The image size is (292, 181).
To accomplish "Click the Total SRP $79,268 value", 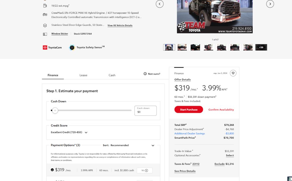I will 229,125.
